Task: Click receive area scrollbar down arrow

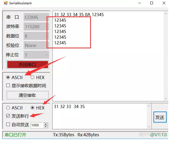Action: tap(166, 98)
